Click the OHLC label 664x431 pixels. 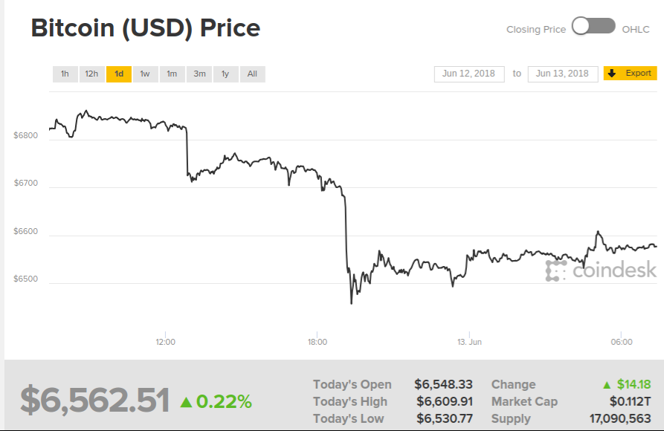636,30
